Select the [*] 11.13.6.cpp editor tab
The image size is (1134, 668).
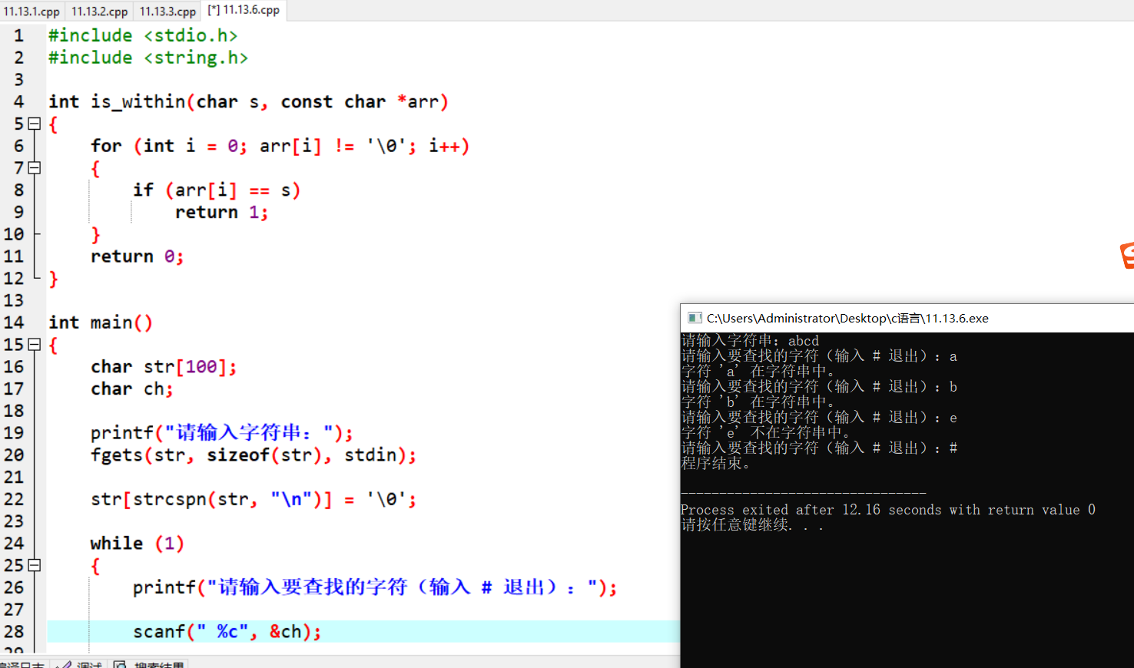click(x=244, y=10)
